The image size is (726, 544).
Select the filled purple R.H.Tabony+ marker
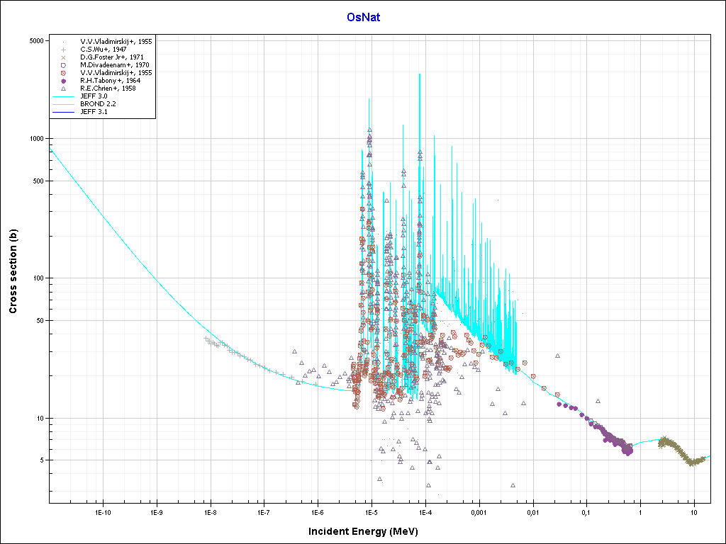coord(63,81)
